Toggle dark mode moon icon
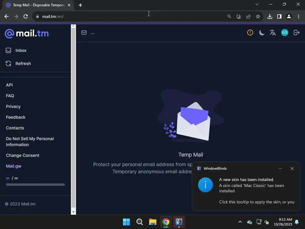Screen dimensions: 305x229 262,33
